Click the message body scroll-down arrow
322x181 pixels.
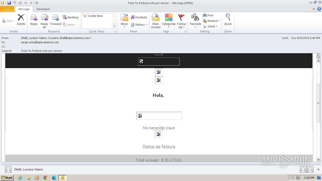pyautogui.click(x=318, y=160)
